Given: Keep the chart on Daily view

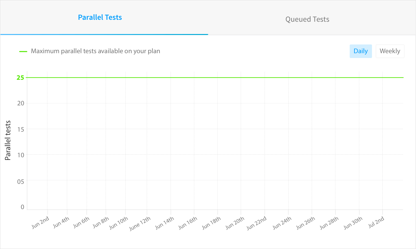Looking at the screenshot, I should tap(361, 51).
